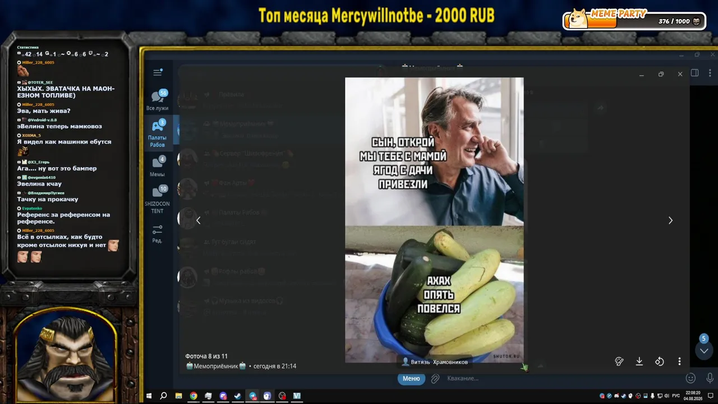Click the "Фоточа 8 из 11" counter
718x404 pixels.
(x=206, y=356)
